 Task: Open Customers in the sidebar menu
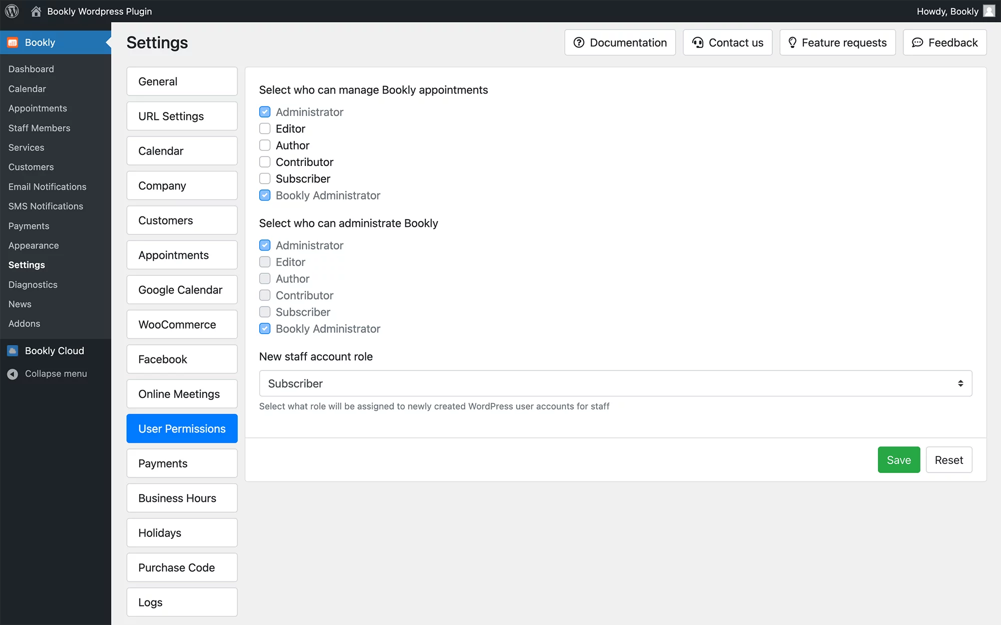[x=31, y=167]
